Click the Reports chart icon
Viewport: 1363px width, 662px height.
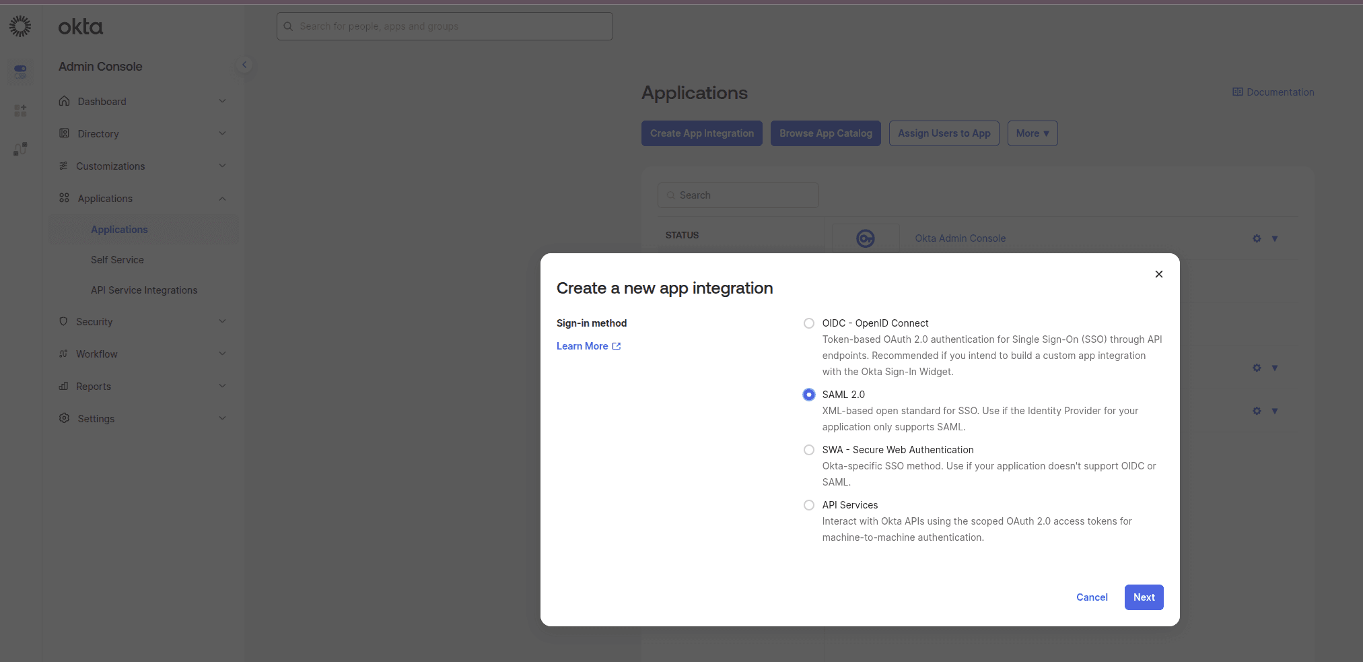[63, 386]
